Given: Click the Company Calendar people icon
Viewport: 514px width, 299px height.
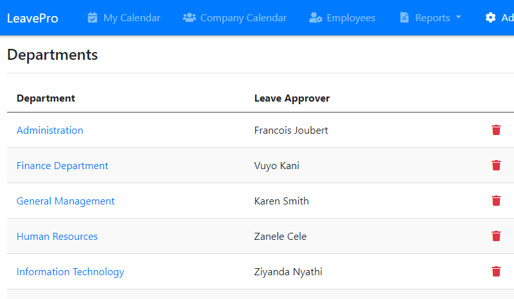Looking at the screenshot, I should [x=189, y=17].
